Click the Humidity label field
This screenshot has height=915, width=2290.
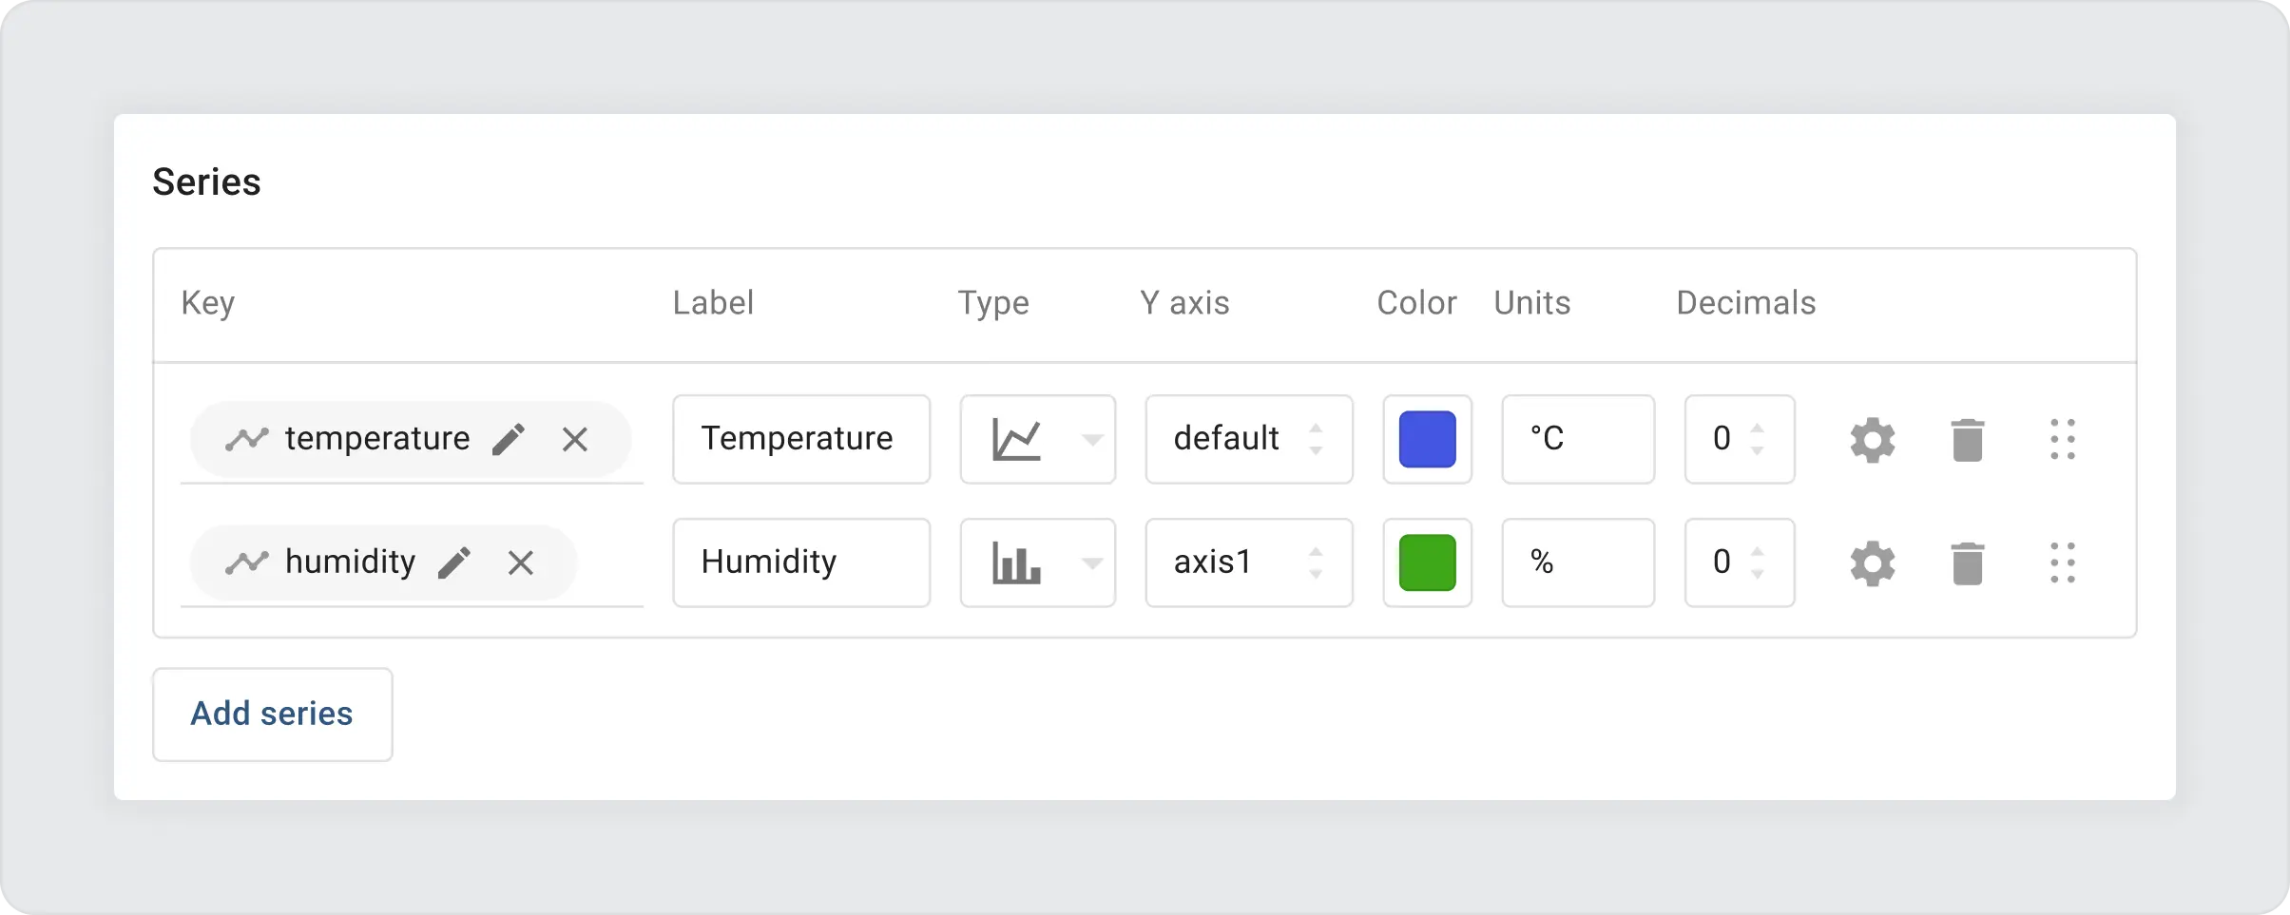click(x=799, y=562)
